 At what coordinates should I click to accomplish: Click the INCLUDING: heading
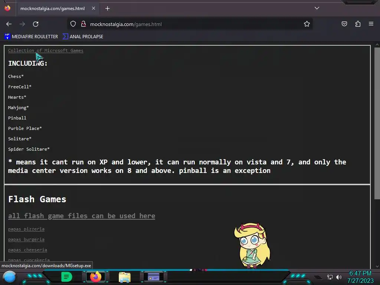27,63
